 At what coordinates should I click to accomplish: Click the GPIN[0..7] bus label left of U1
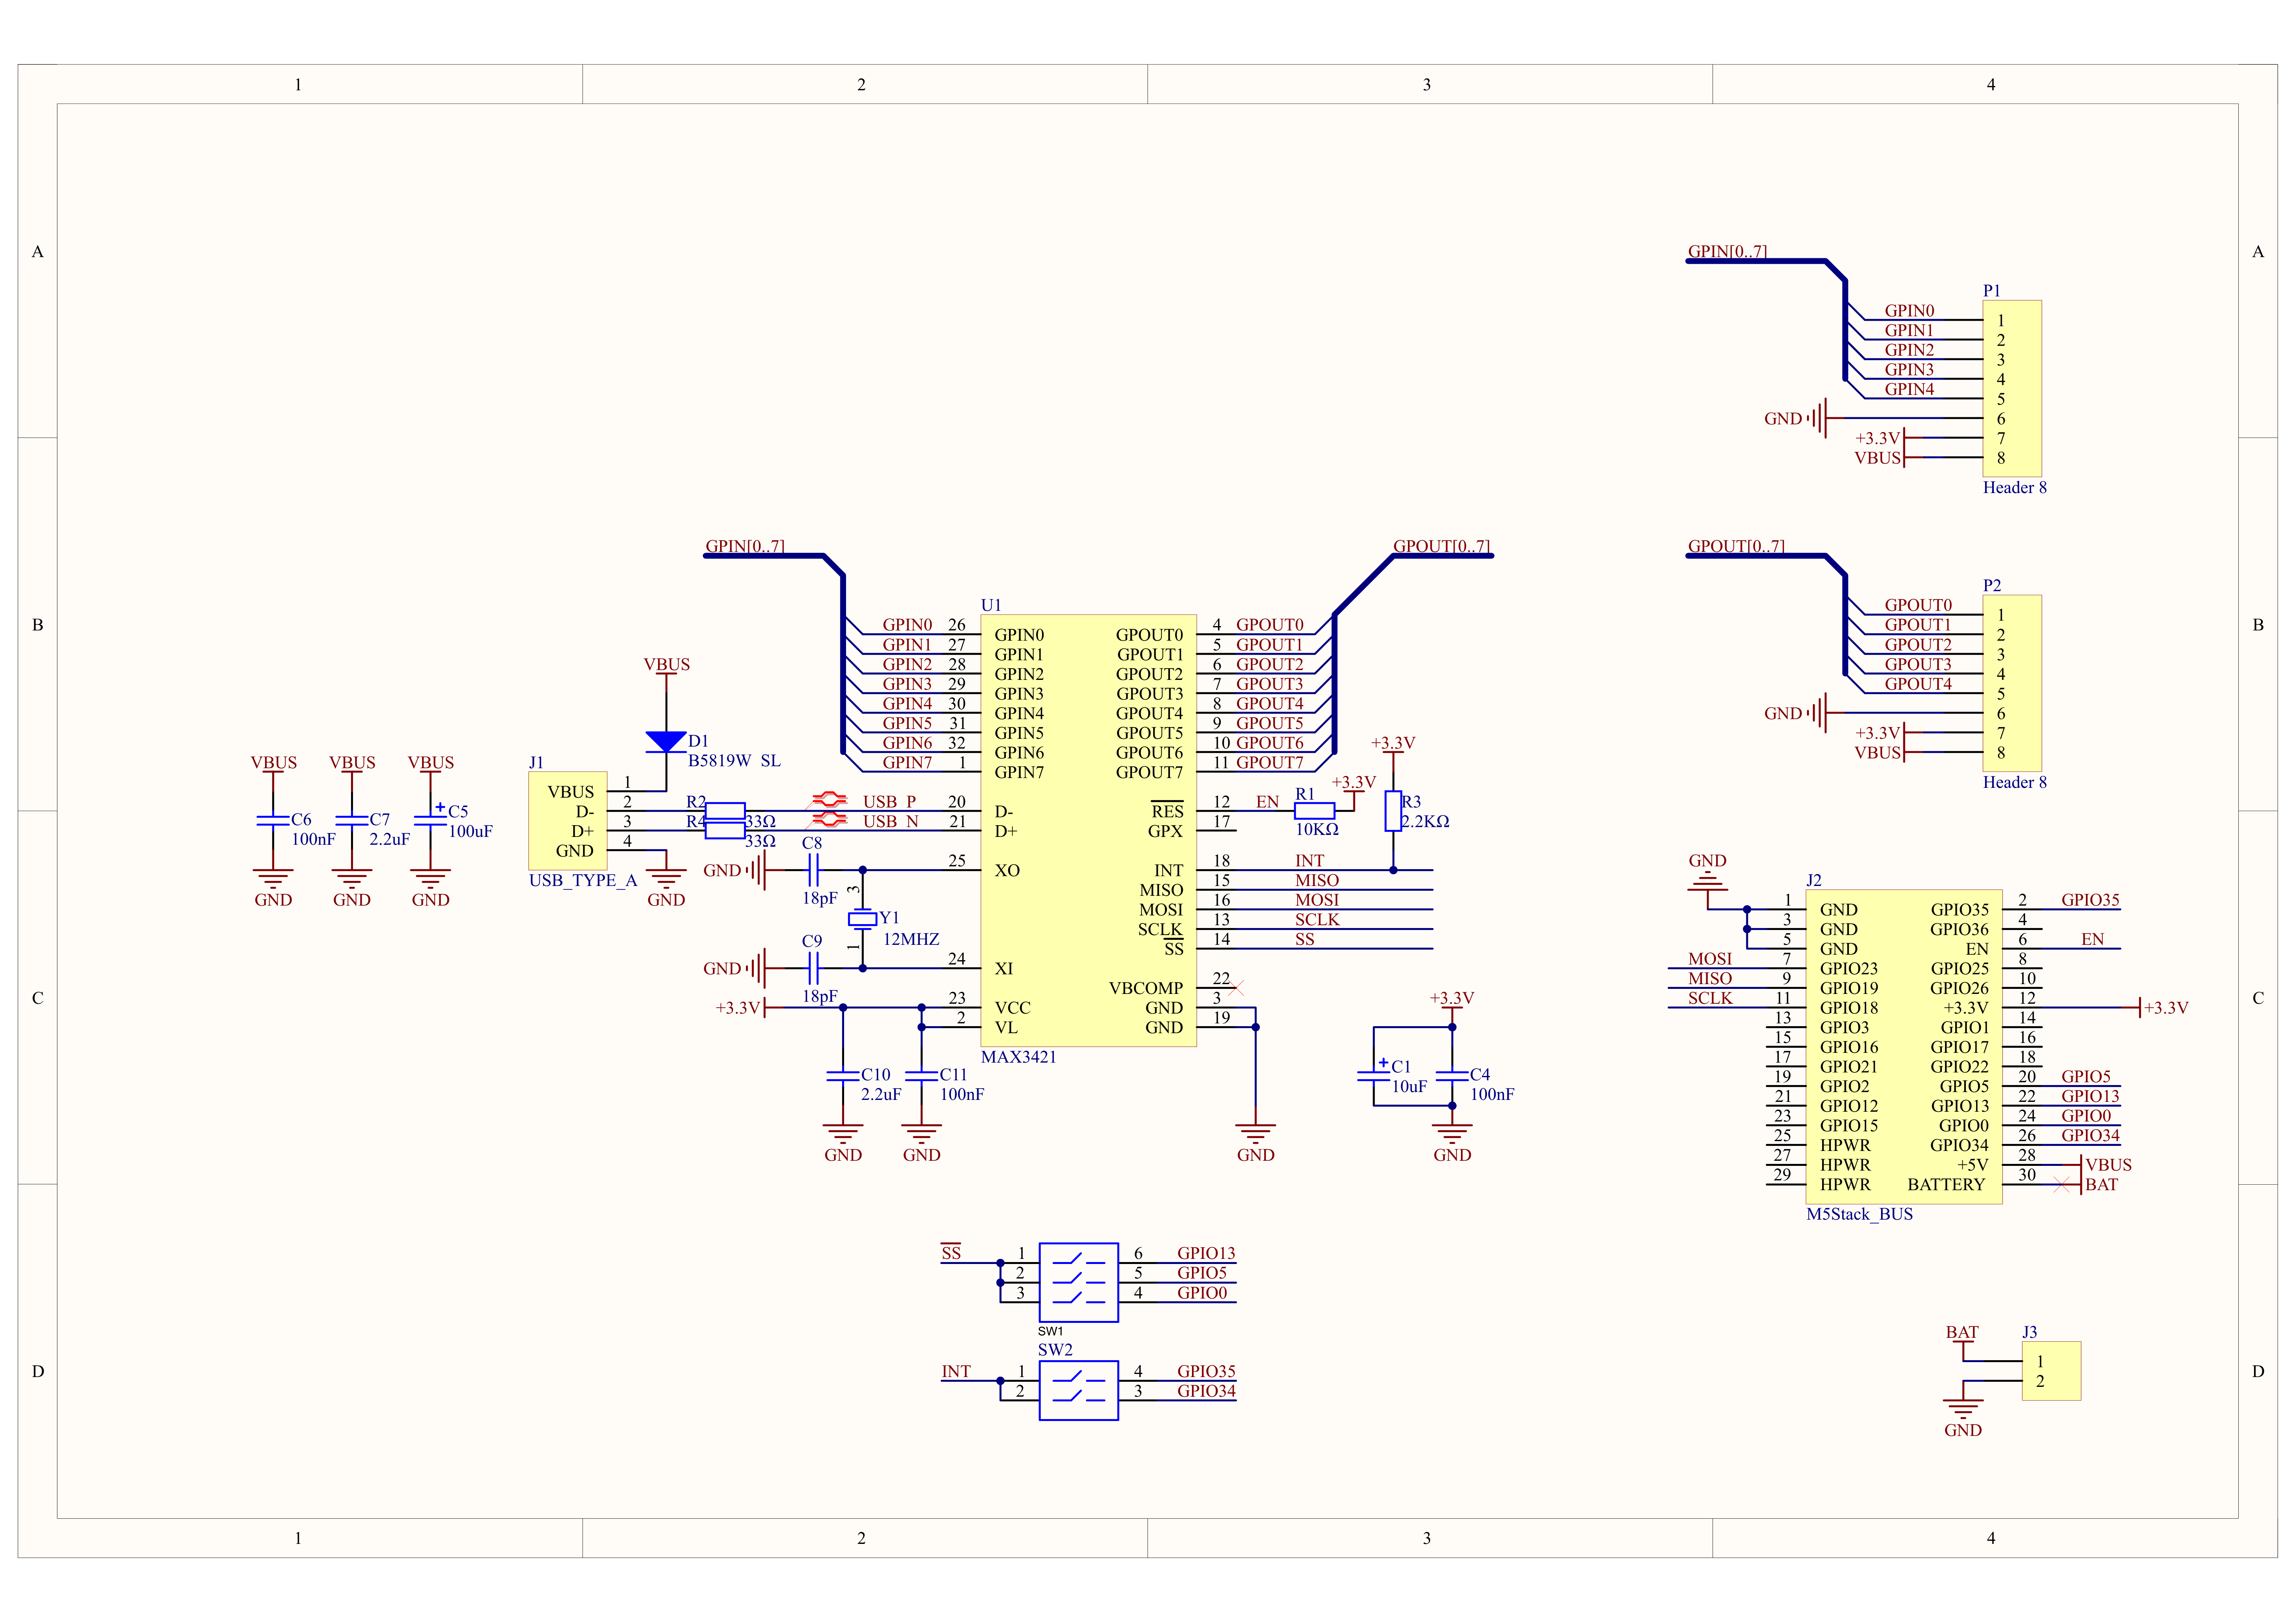745,546
